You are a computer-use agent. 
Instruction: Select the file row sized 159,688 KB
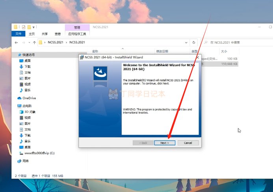pyautogui.click(x=219, y=64)
